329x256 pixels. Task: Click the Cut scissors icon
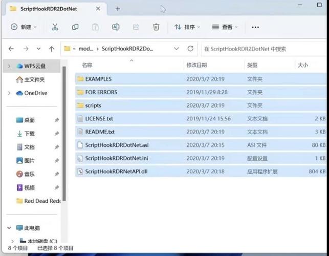[55, 27]
